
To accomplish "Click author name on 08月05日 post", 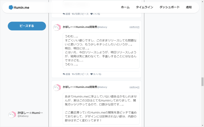I will tap(80, 27).
